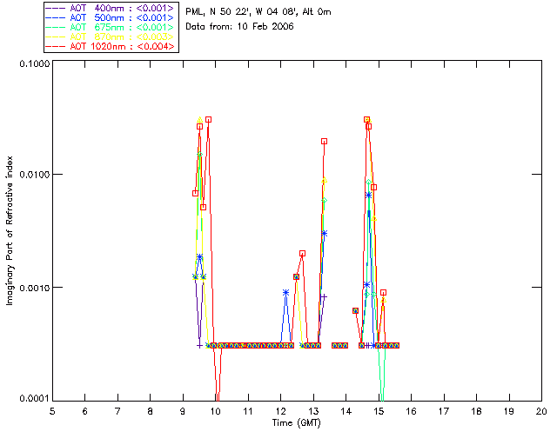Click the AOT 870nm legend entry
The height and width of the screenshot is (445, 557).
pos(111,37)
